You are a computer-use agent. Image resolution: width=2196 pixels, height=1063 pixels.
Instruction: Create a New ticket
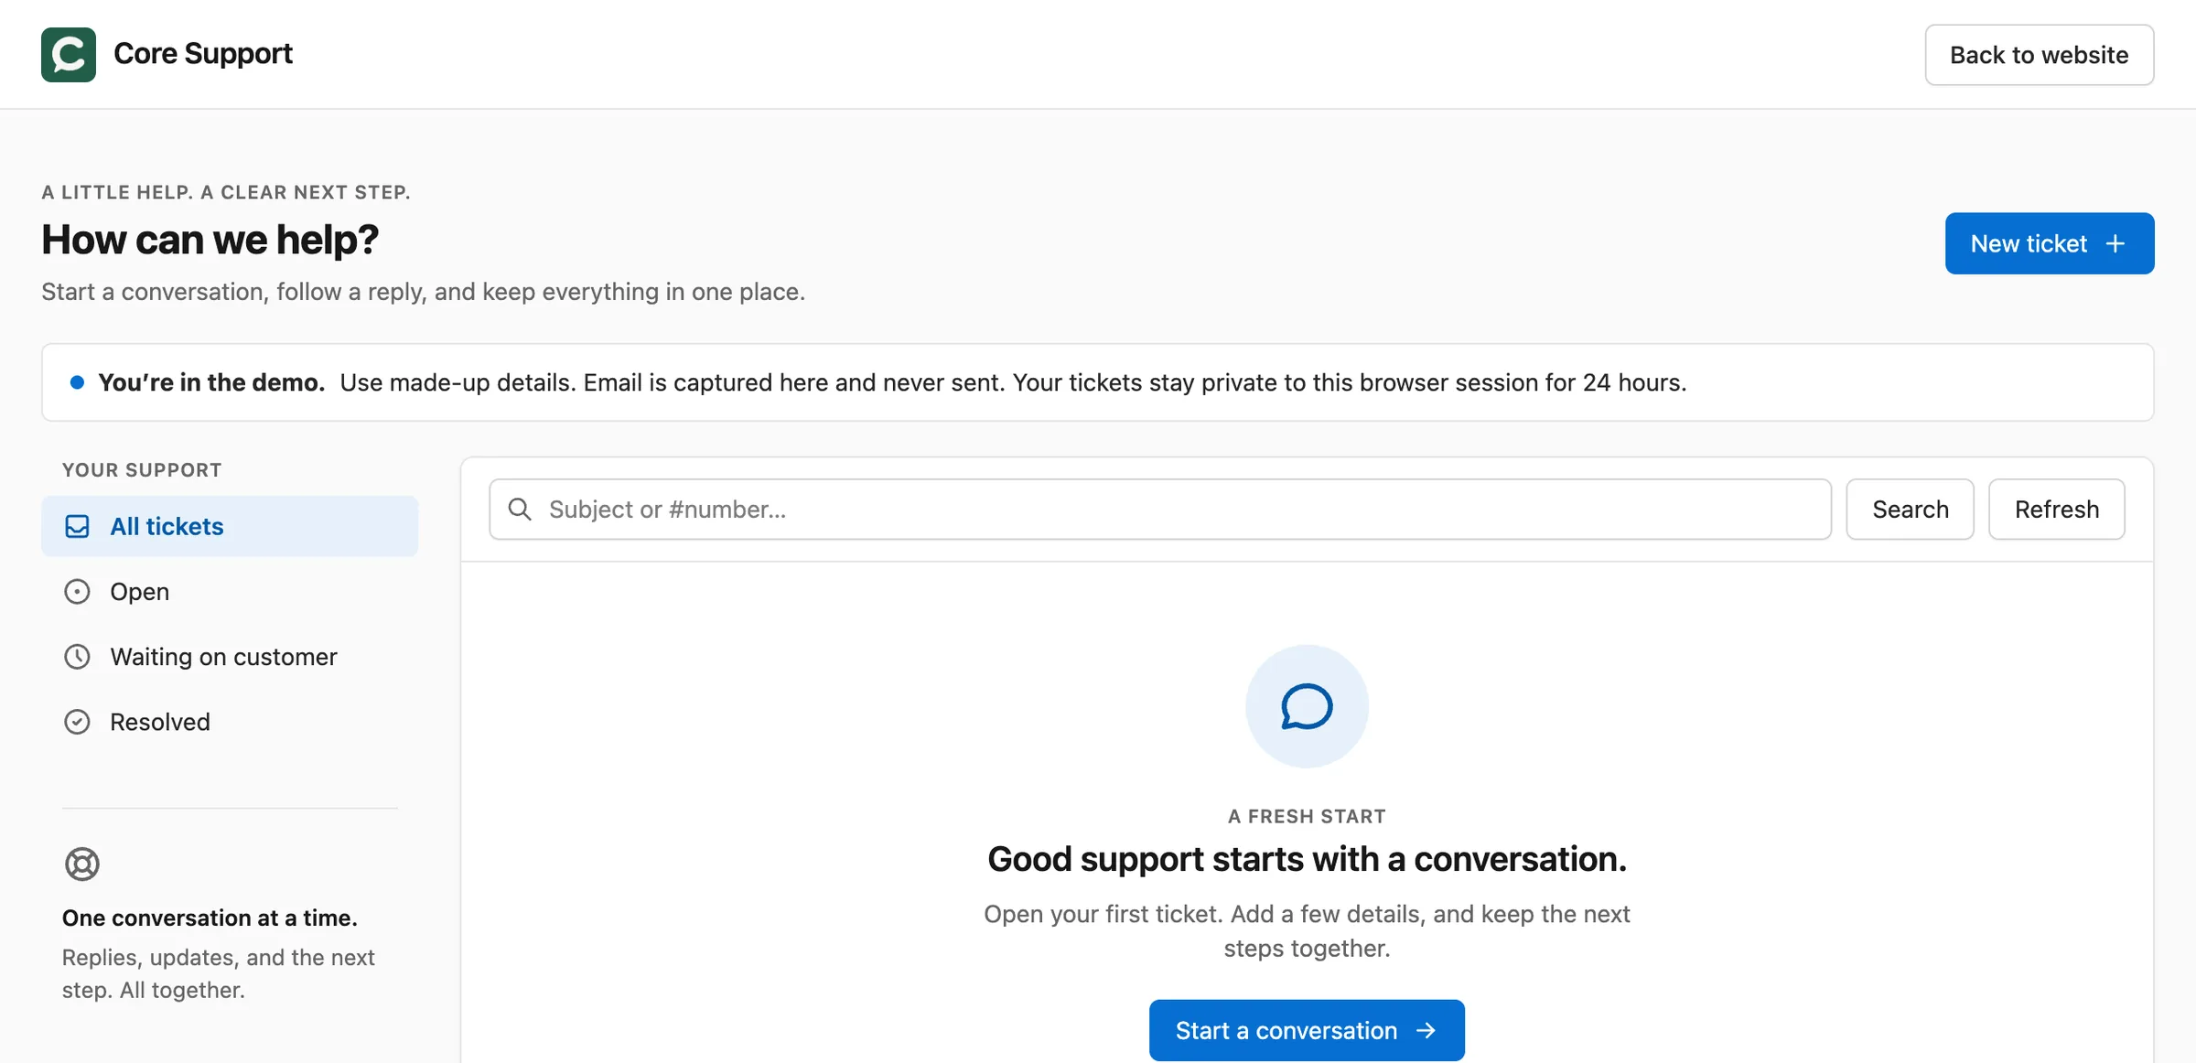pos(2050,243)
